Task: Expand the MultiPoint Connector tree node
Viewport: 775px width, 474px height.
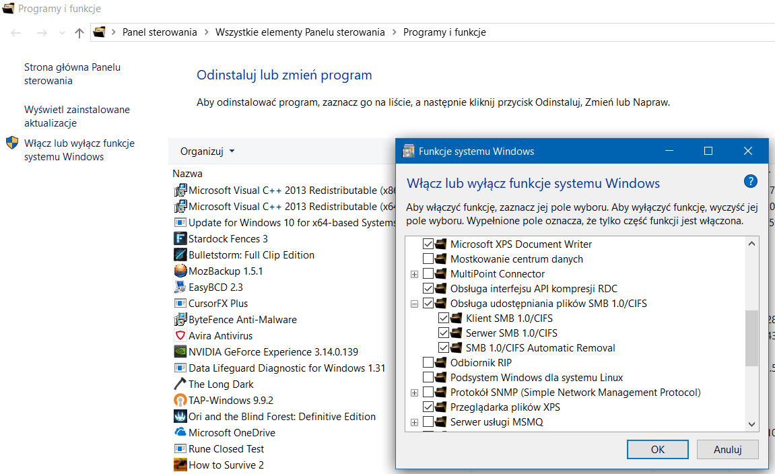Action: [414, 274]
